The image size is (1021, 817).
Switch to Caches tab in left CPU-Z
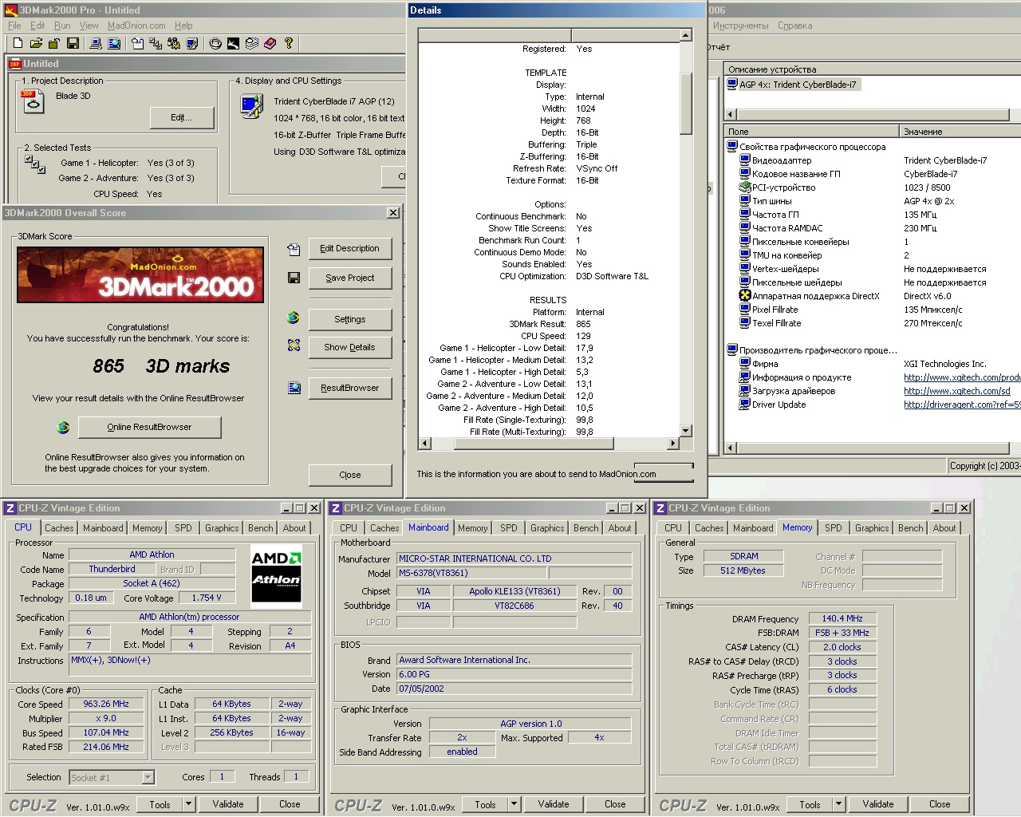(x=59, y=528)
